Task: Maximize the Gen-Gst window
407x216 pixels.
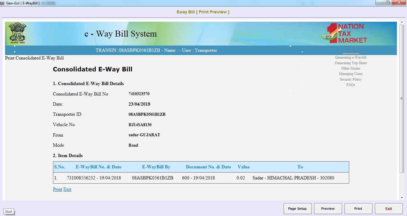Action: click(388, 3)
